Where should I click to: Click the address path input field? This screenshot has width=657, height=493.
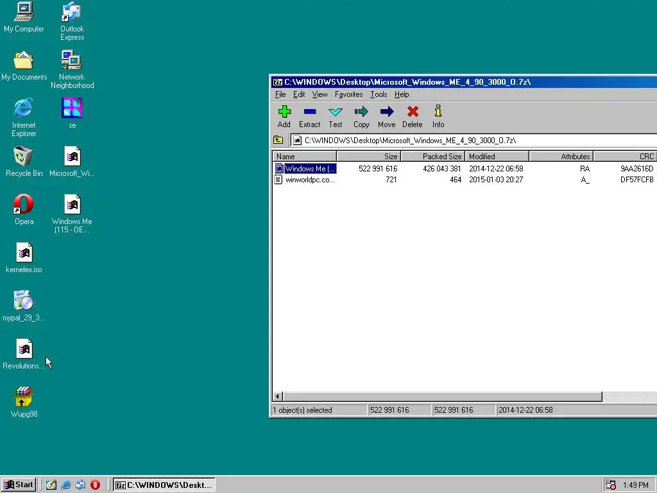coord(474,140)
